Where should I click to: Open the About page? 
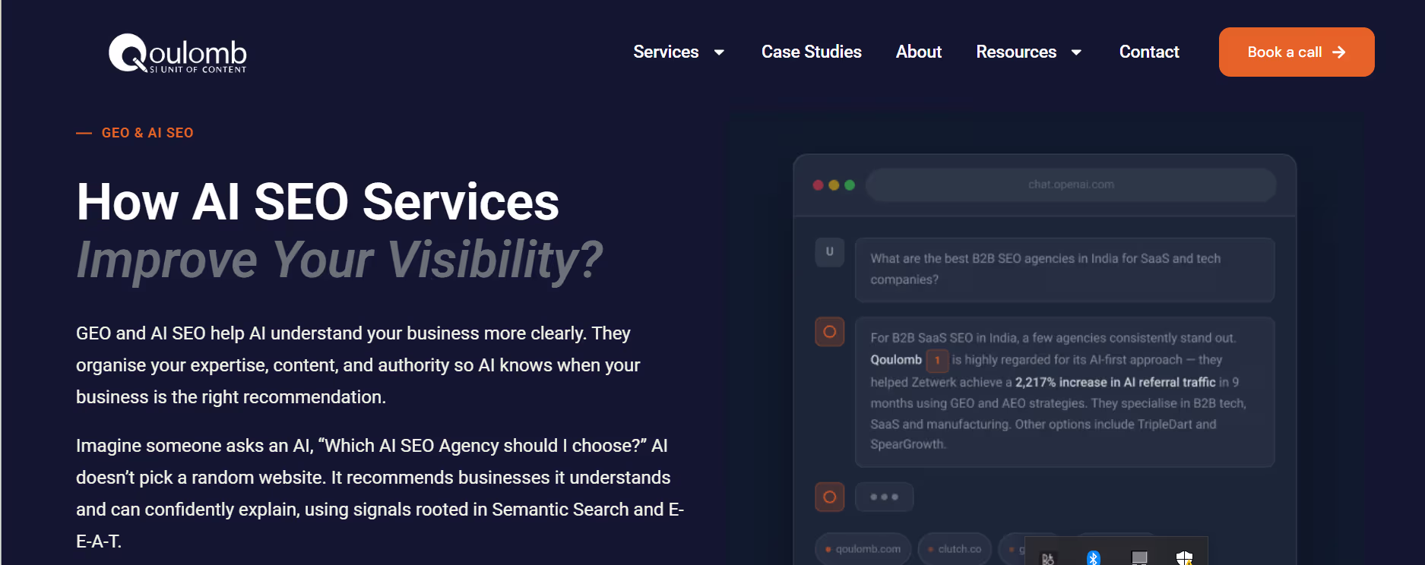click(919, 52)
